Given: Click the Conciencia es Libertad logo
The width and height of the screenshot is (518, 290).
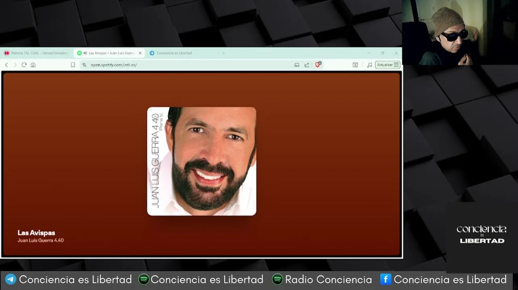Looking at the screenshot, I should point(481,234).
